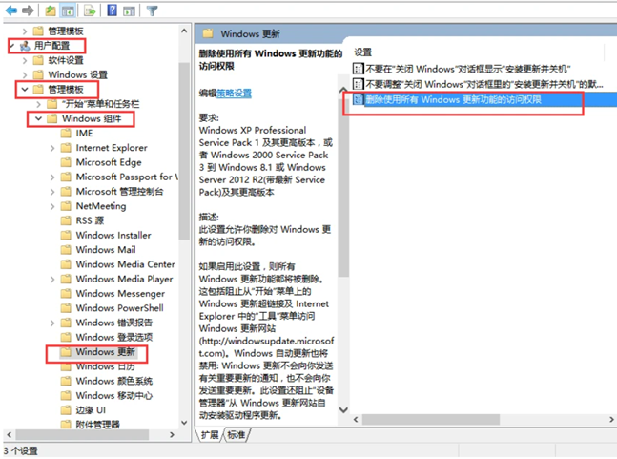Click the Export list toolbar icon
The image size is (617, 459).
click(90, 10)
